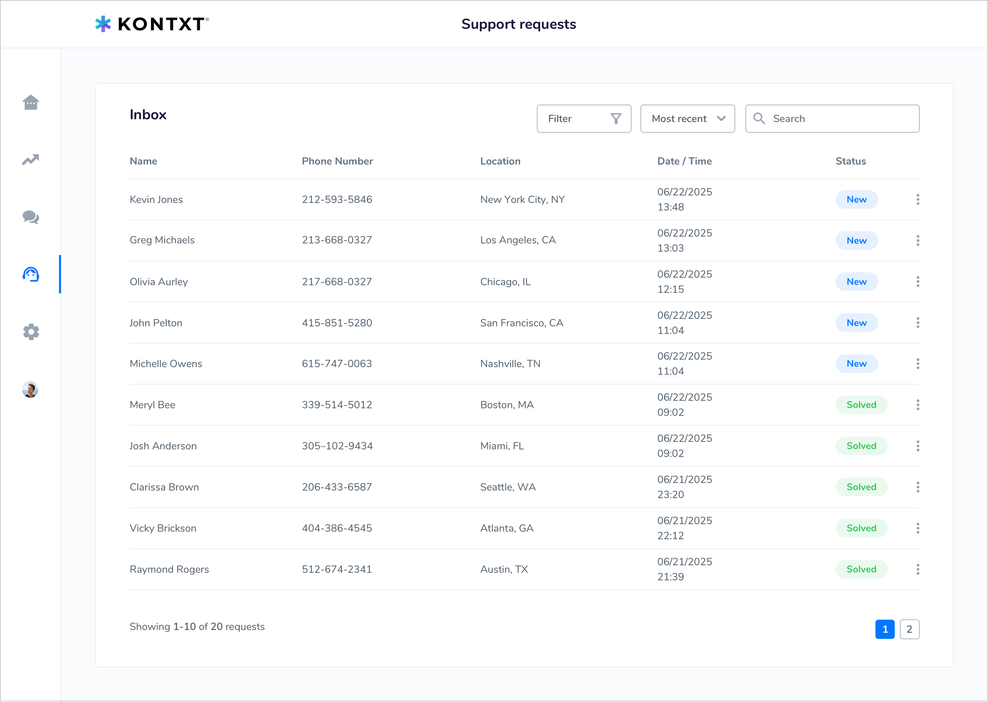Select the analytics trend icon in sidebar

pyautogui.click(x=30, y=160)
